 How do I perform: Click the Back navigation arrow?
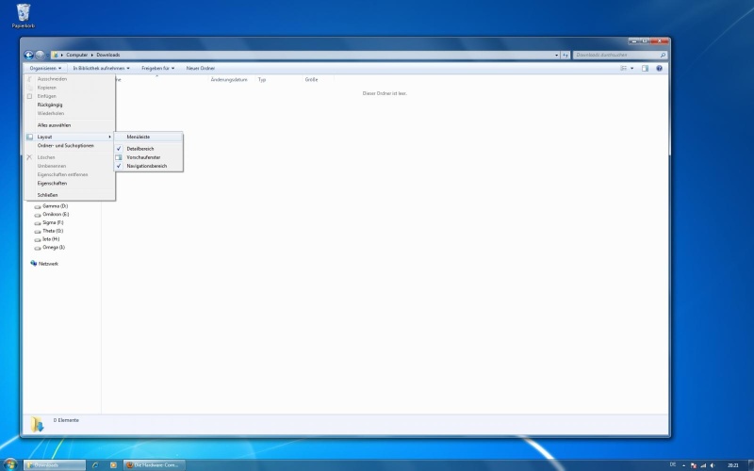pos(28,56)
